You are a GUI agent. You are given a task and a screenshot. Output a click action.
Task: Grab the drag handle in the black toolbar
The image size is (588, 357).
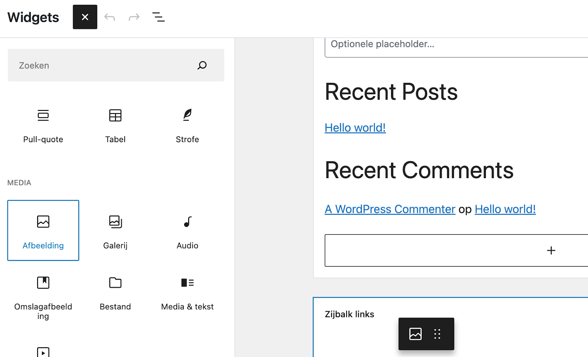437,334
